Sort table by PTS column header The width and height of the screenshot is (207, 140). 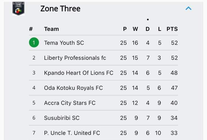172,29
